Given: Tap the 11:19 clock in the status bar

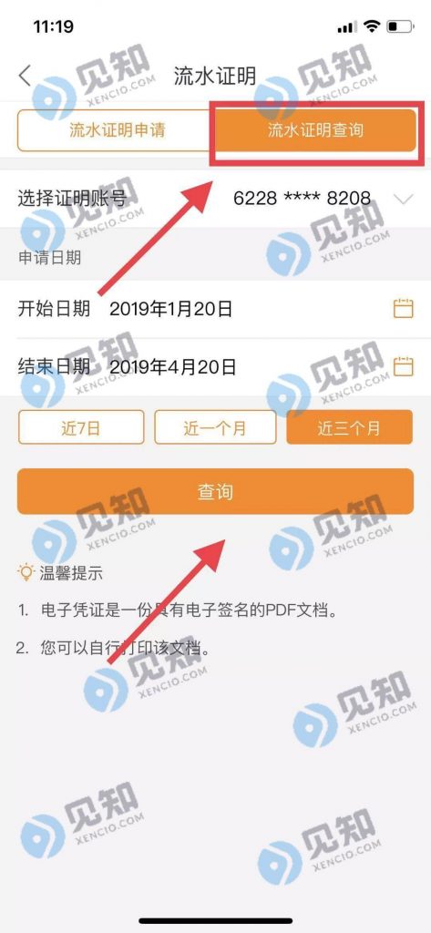Looking at the screenshot, I should [x=53, y=26].
